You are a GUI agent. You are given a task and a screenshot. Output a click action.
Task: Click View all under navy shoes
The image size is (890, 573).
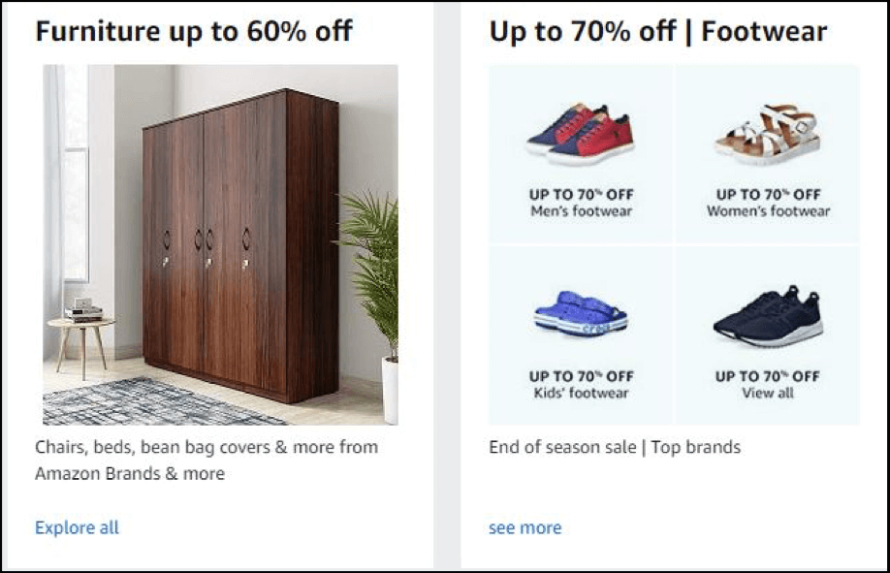click(768, 393)
